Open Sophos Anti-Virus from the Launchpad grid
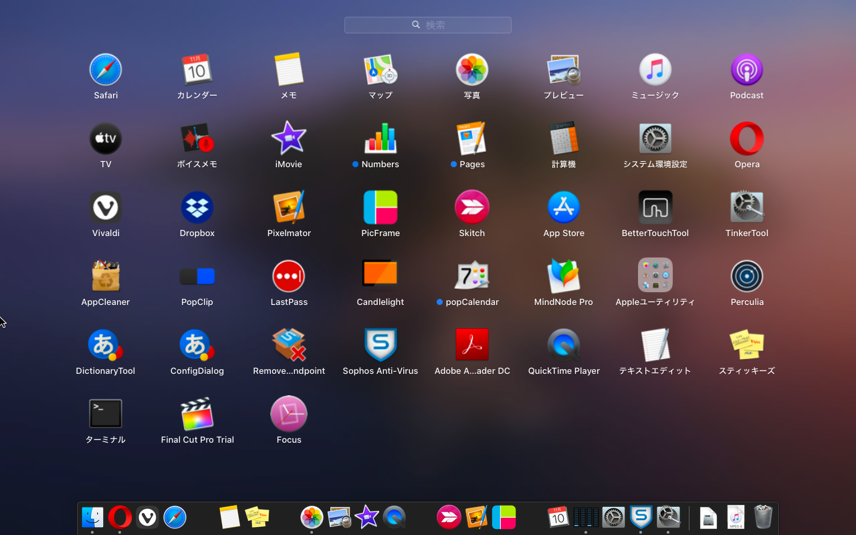856x535 pixels. (x=381, y=345)
